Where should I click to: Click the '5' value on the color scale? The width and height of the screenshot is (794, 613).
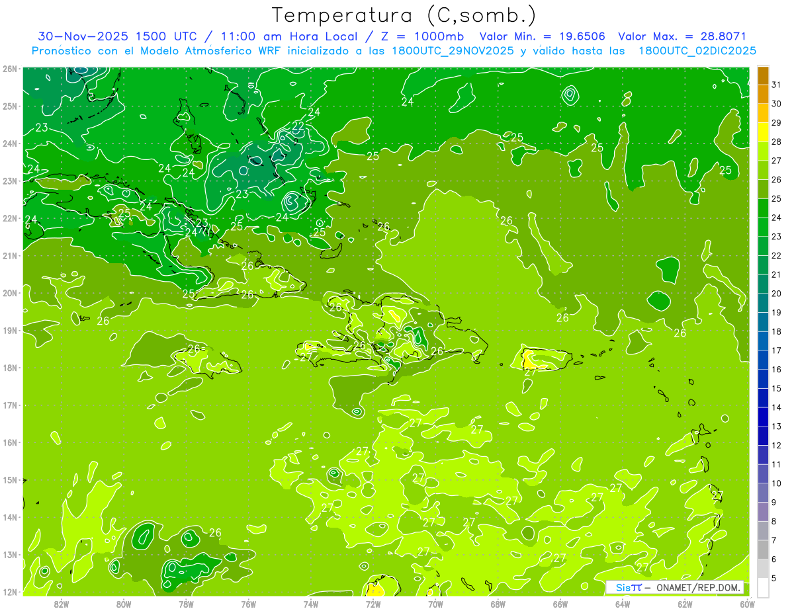pyautogui.click(x=774, y=579)
